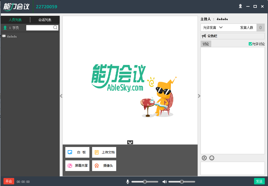Click the book icon beside dadada
Image resolution: width=268 pixels, height=186 pixels.
coord(4,36)
